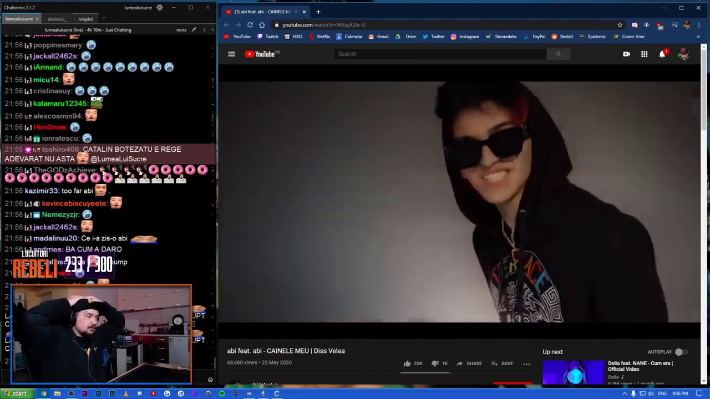Open Reddit bookmark
Image resolution: width=710 pixels, height=399 pixels.
pos(562,37)
